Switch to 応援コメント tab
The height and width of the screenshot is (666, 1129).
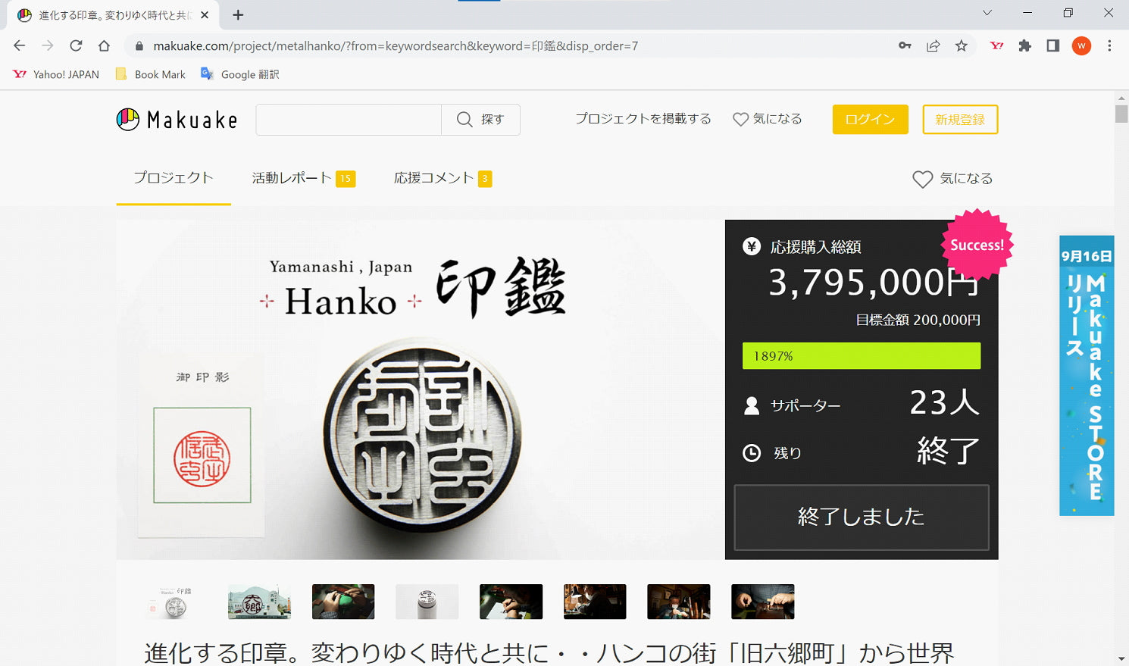pyautogui.click(x=442, y=178)
